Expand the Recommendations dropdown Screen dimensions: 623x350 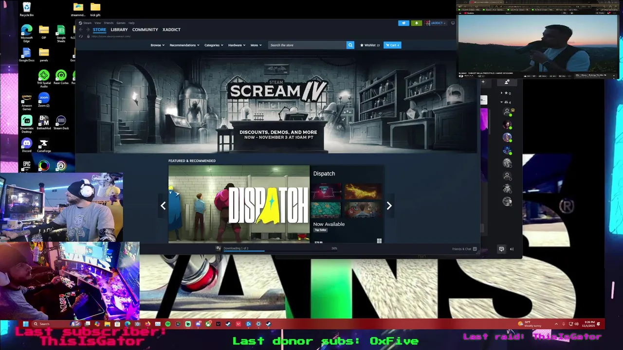pyautogui.click(x=184, y=45)
